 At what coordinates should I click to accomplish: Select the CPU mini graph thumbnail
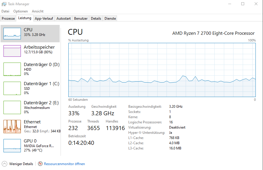12,34
